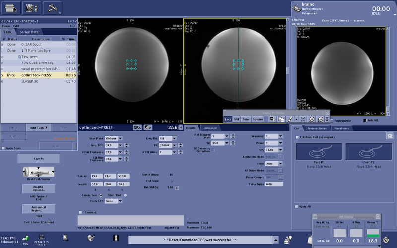The image size is (397, 248).
Task: Toggle the Contrast checkbox
Action: tap(80, 212)
